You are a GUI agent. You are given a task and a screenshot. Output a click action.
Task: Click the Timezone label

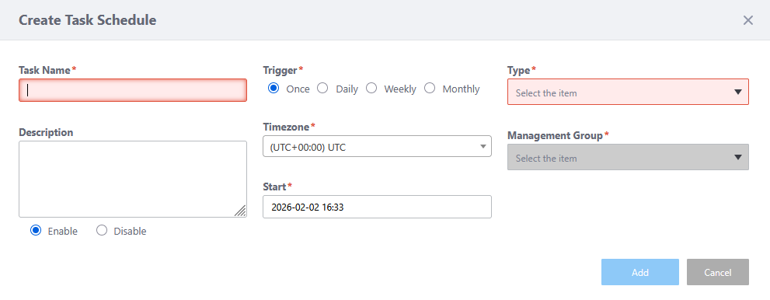(x=286, y=127)
